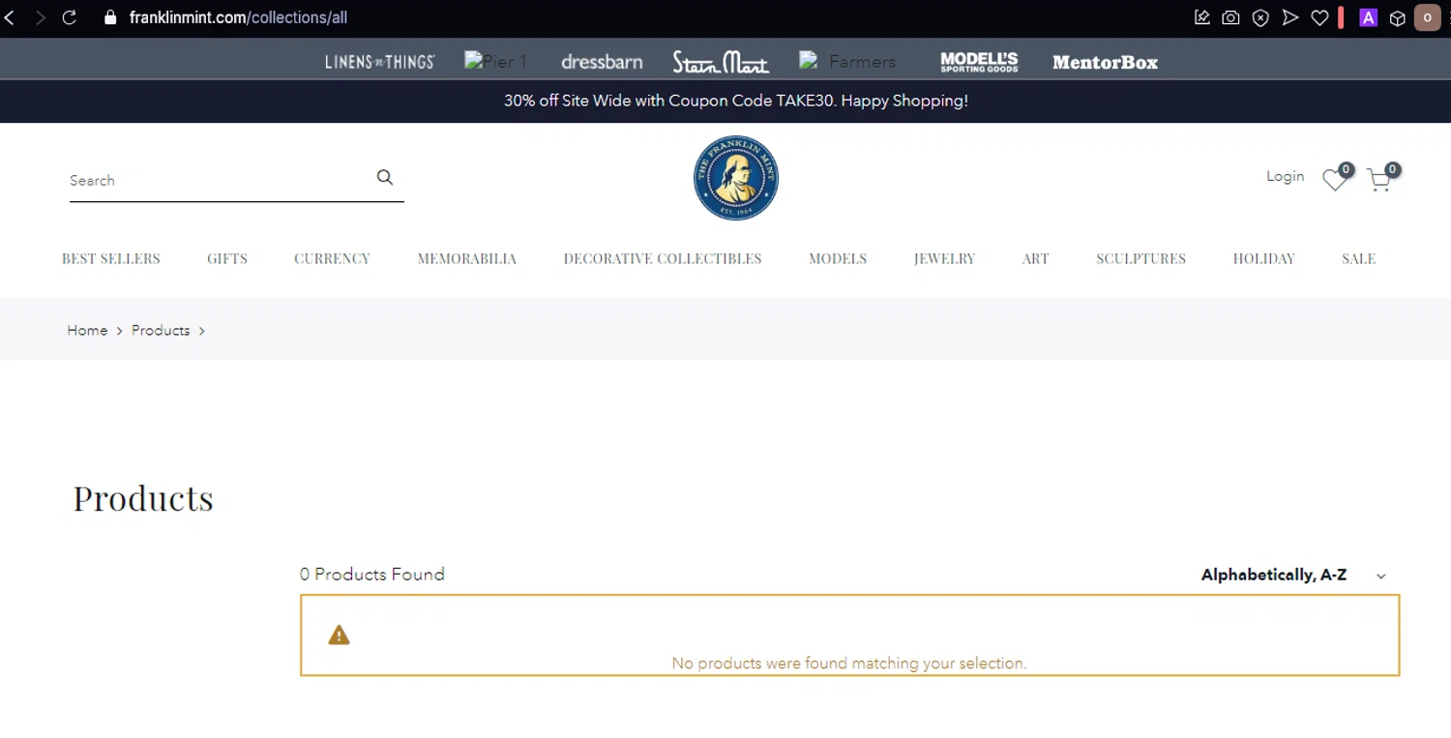Image resolution: width=1451 pixels, height=738 pixels.
Task: Open Linens 'n Things brand logo
Action: click(380, 62)
